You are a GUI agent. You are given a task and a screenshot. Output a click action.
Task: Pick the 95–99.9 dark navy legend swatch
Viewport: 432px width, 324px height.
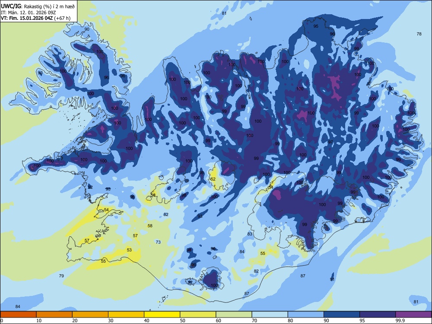[378, 314]
